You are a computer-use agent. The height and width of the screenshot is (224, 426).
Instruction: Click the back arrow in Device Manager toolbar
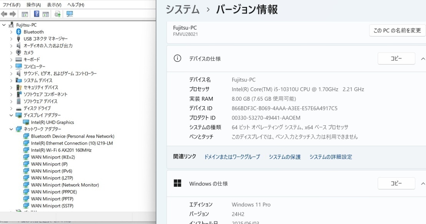[x=4, y=14]
